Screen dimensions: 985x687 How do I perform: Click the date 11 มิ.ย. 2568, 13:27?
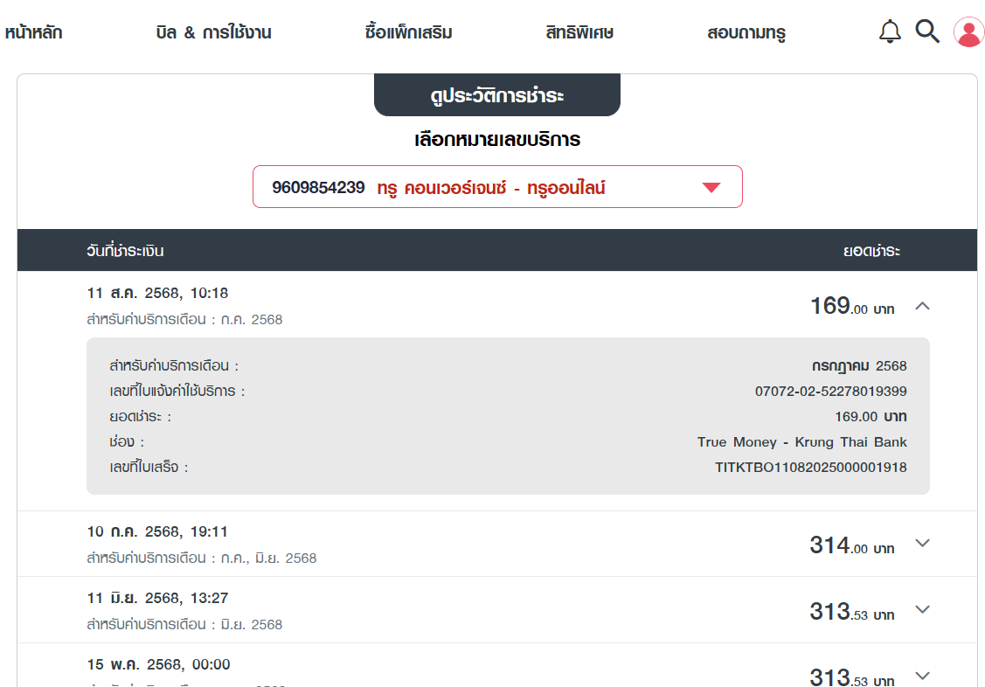point(157,599)
